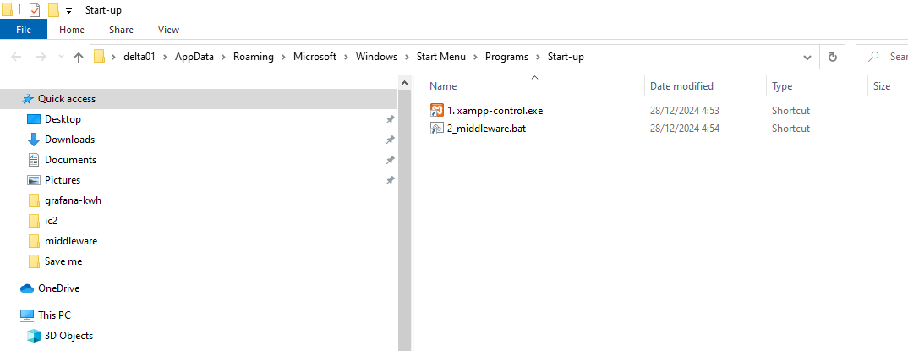Click the Search box field
Image resolution: width=908 pixels, height=351 pixels.
pos(888,57)
